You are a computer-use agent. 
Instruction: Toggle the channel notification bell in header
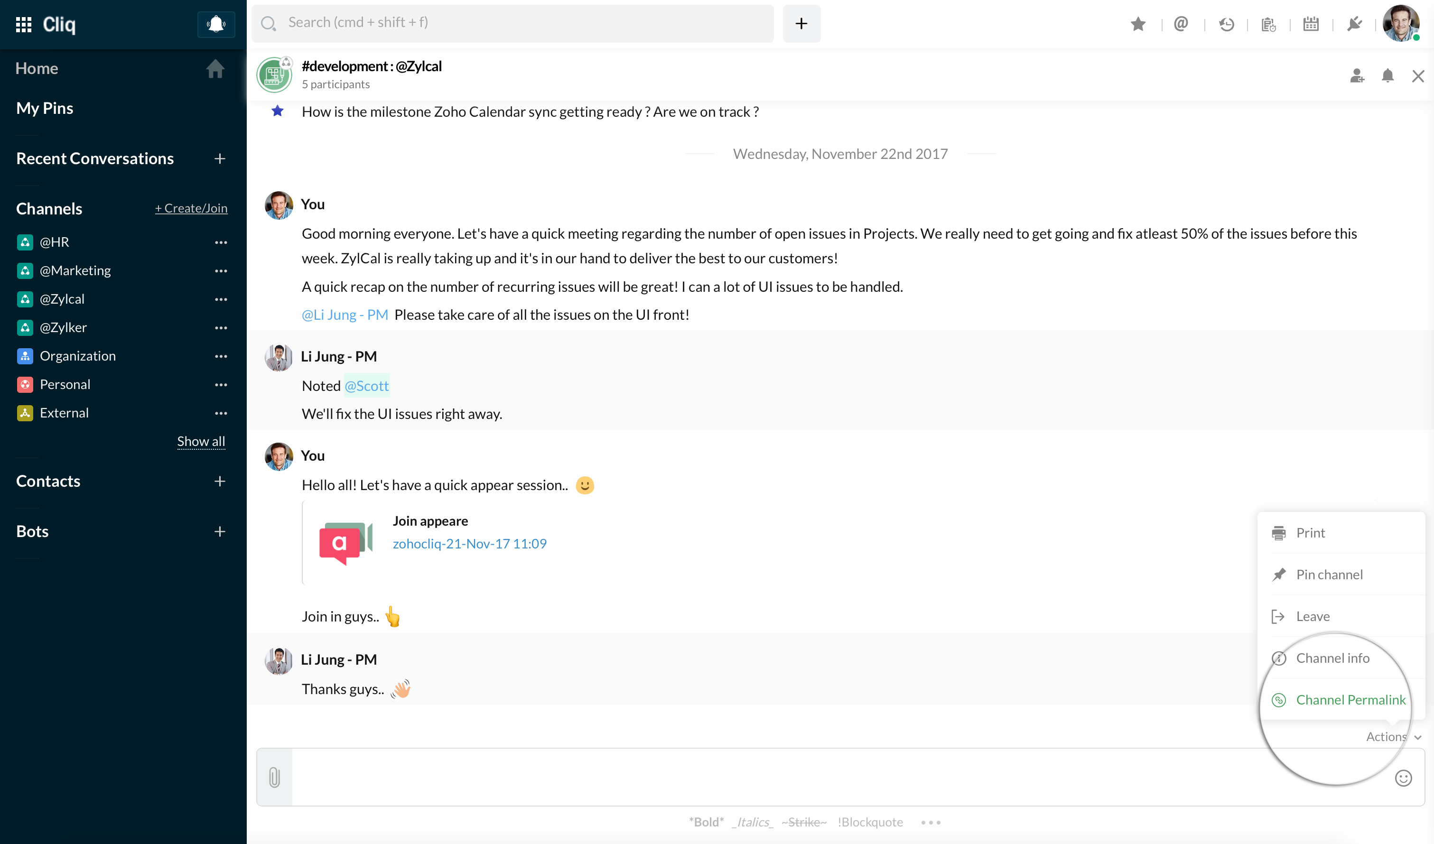click(x=1388, y=76)
